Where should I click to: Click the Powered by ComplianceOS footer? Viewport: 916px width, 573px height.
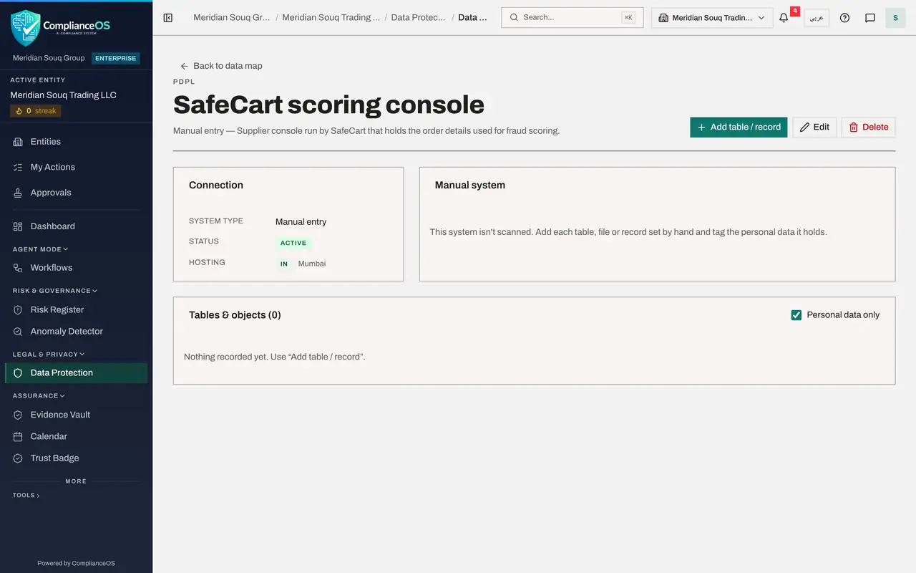tap(76, 563)
